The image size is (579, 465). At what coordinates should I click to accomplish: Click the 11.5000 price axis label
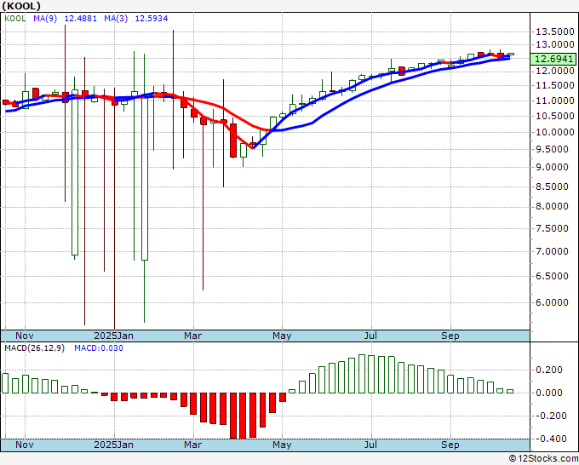coord(554,86)
